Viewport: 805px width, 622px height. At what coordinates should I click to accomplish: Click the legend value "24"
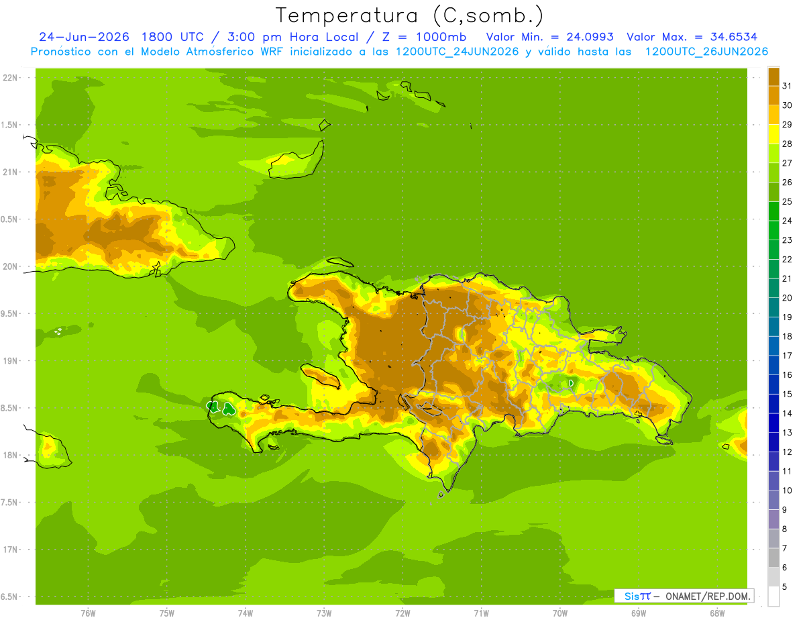click(x=788, y=220)
